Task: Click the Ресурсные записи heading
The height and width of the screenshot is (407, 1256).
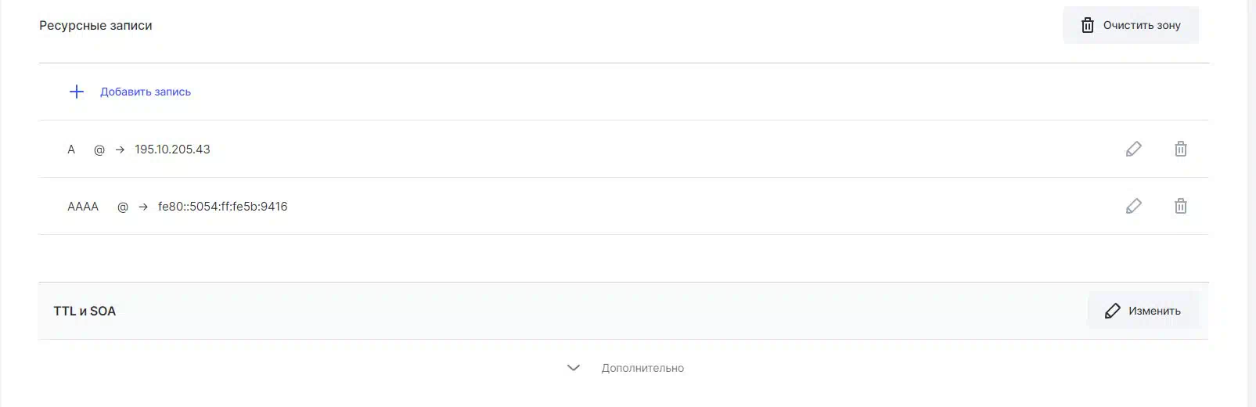Action: [x=95, y=25]
